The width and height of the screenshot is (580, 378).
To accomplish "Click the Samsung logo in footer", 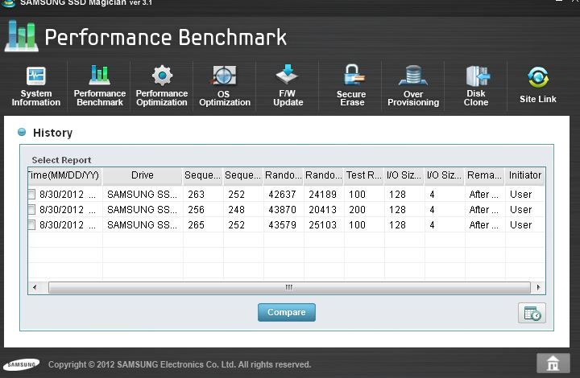I will (x=21, y=364).
